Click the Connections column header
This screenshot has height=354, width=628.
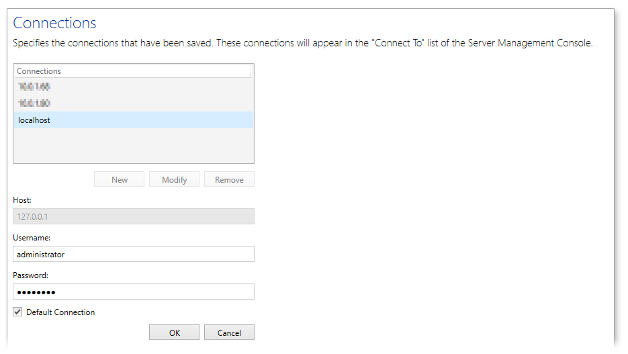(x=39, y=71)
